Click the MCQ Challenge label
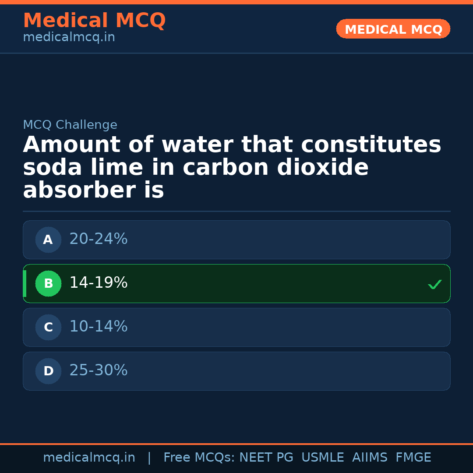 click(70, 125)
